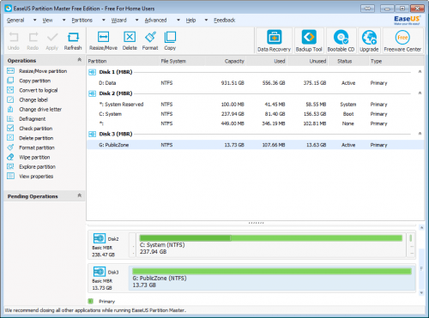This screenshot has width=429, height=318.
Task: Click the disk map scrollbar down arrow
Action: click(x=421, y=293)
